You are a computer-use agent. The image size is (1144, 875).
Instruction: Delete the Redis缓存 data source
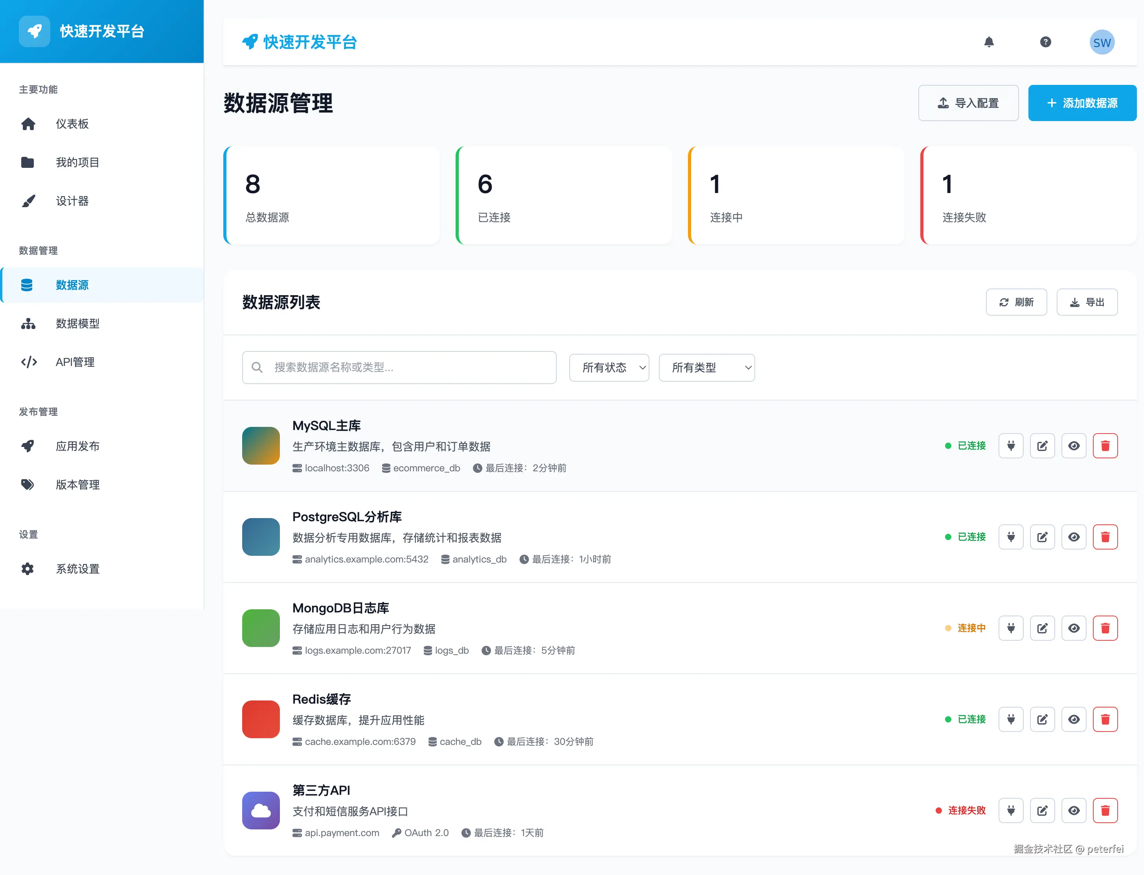coord(1105,719)
